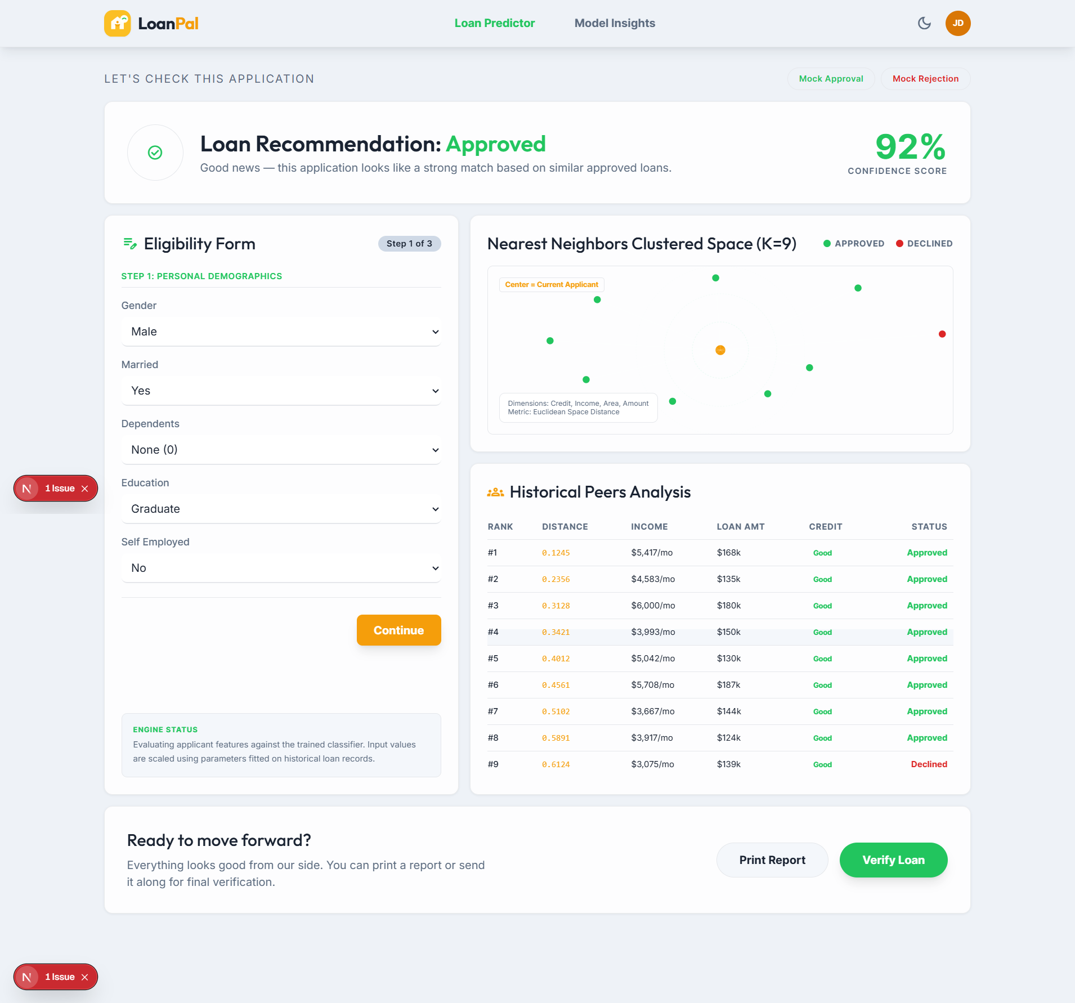Open the JD user avatar

(958, 23)
